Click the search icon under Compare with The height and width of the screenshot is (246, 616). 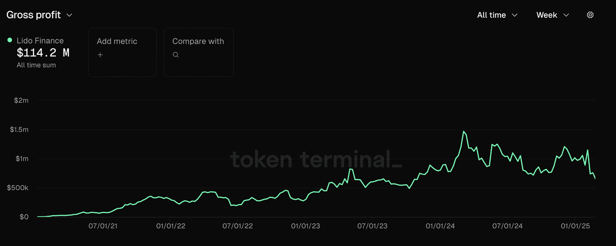(x=176, y=55)
